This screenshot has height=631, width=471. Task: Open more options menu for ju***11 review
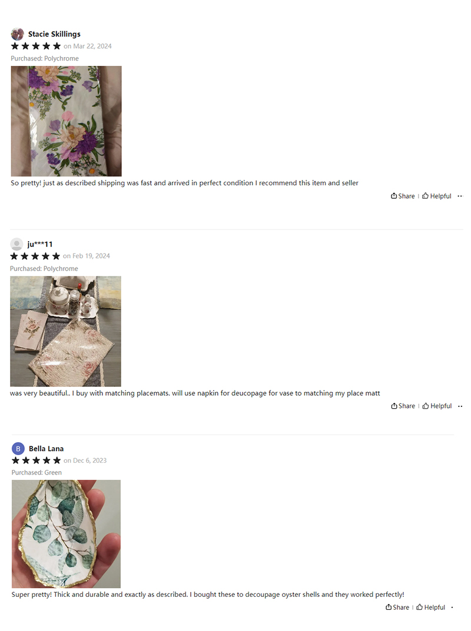point(460,406)
